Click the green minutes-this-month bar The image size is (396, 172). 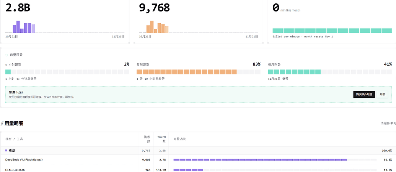(332, 31)
